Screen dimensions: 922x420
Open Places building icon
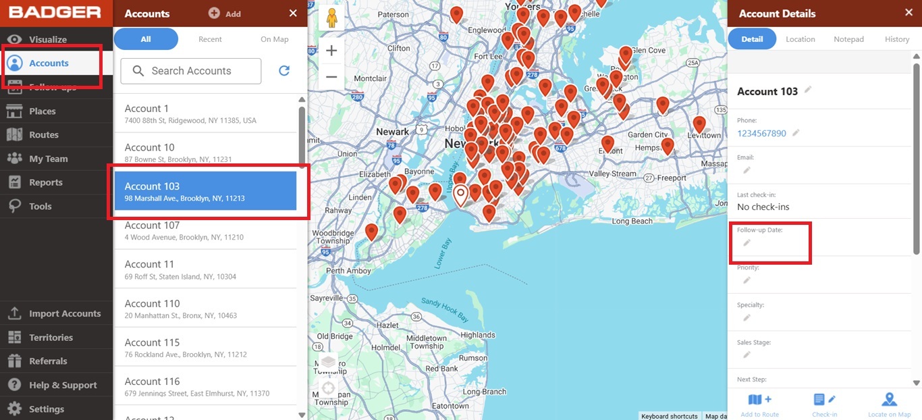15,111
